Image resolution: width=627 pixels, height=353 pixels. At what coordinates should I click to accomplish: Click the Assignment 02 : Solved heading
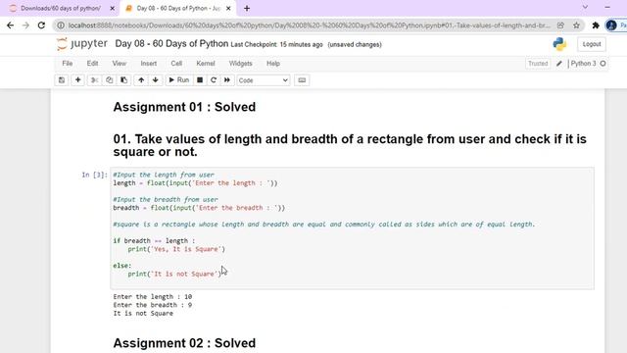point(184,343)
